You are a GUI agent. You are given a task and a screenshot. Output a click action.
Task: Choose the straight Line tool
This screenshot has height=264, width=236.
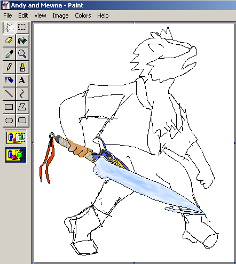(9, 94)
